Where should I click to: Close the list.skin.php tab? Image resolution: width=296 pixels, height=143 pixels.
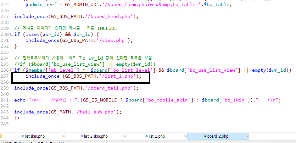tap(63, 136)
